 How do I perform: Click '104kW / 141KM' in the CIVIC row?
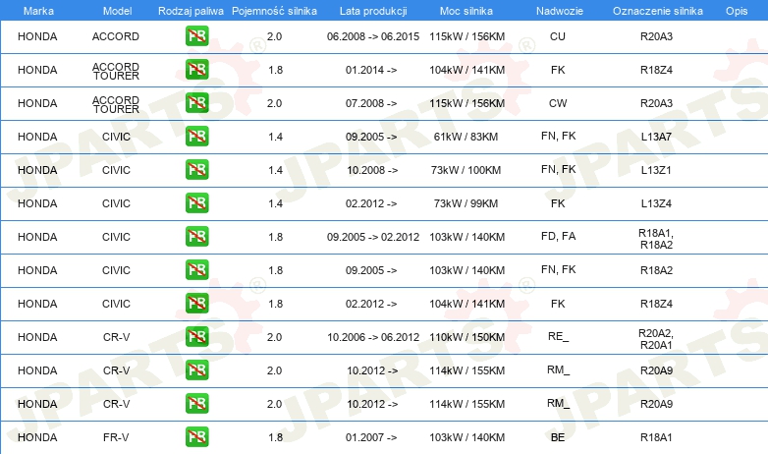(466, 304)
